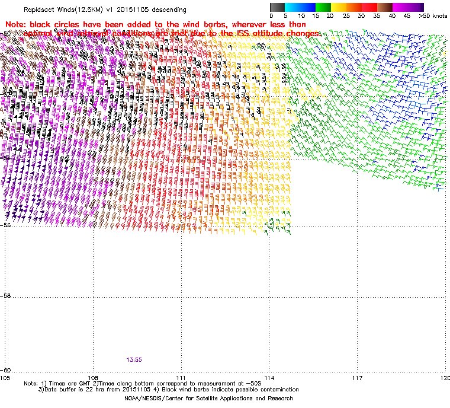
Task: Click the red note about black circles
Action: pyautogui.click(x=163, y=29)
